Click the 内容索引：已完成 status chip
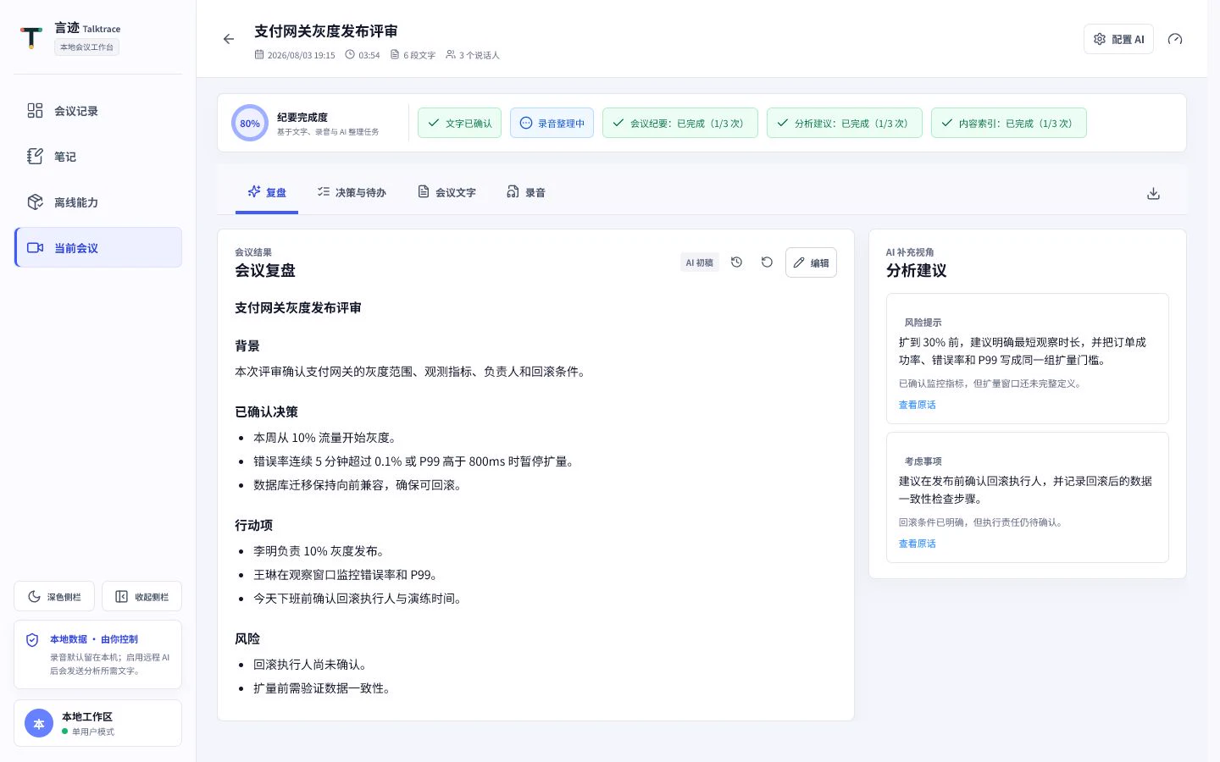Viewport: 1220px width, 762px height. pyautogui.click(x=1008, y=124)
